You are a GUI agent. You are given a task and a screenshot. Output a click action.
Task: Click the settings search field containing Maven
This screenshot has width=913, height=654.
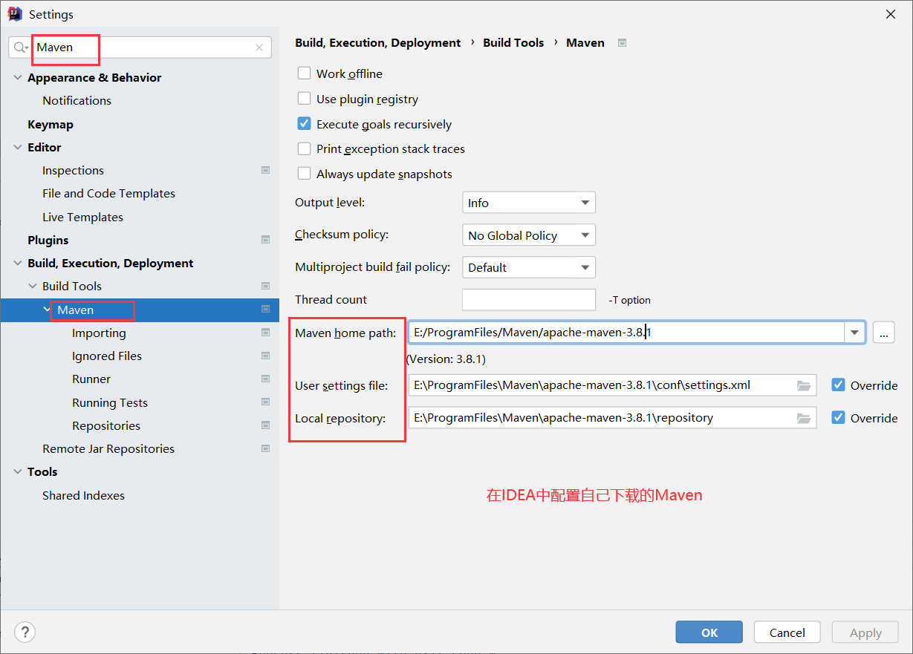coord(140,48)
